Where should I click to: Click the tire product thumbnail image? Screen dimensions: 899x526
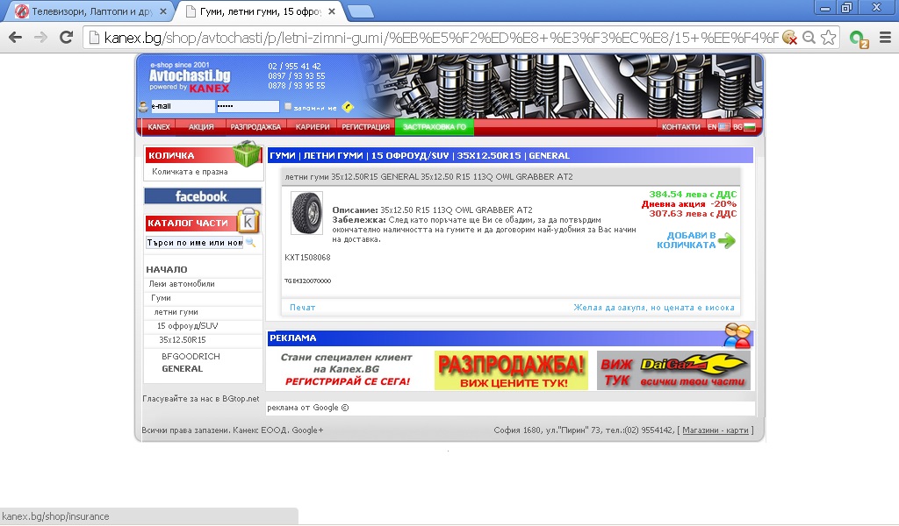[x=306, y=213]
